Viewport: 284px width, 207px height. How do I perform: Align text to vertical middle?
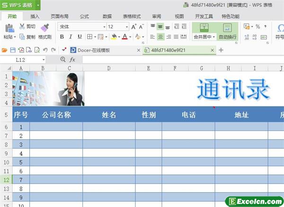[x=160, y=26]
